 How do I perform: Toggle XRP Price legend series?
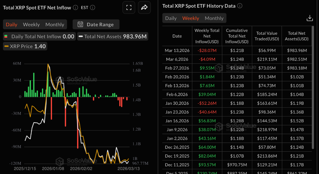pos(25,46)
